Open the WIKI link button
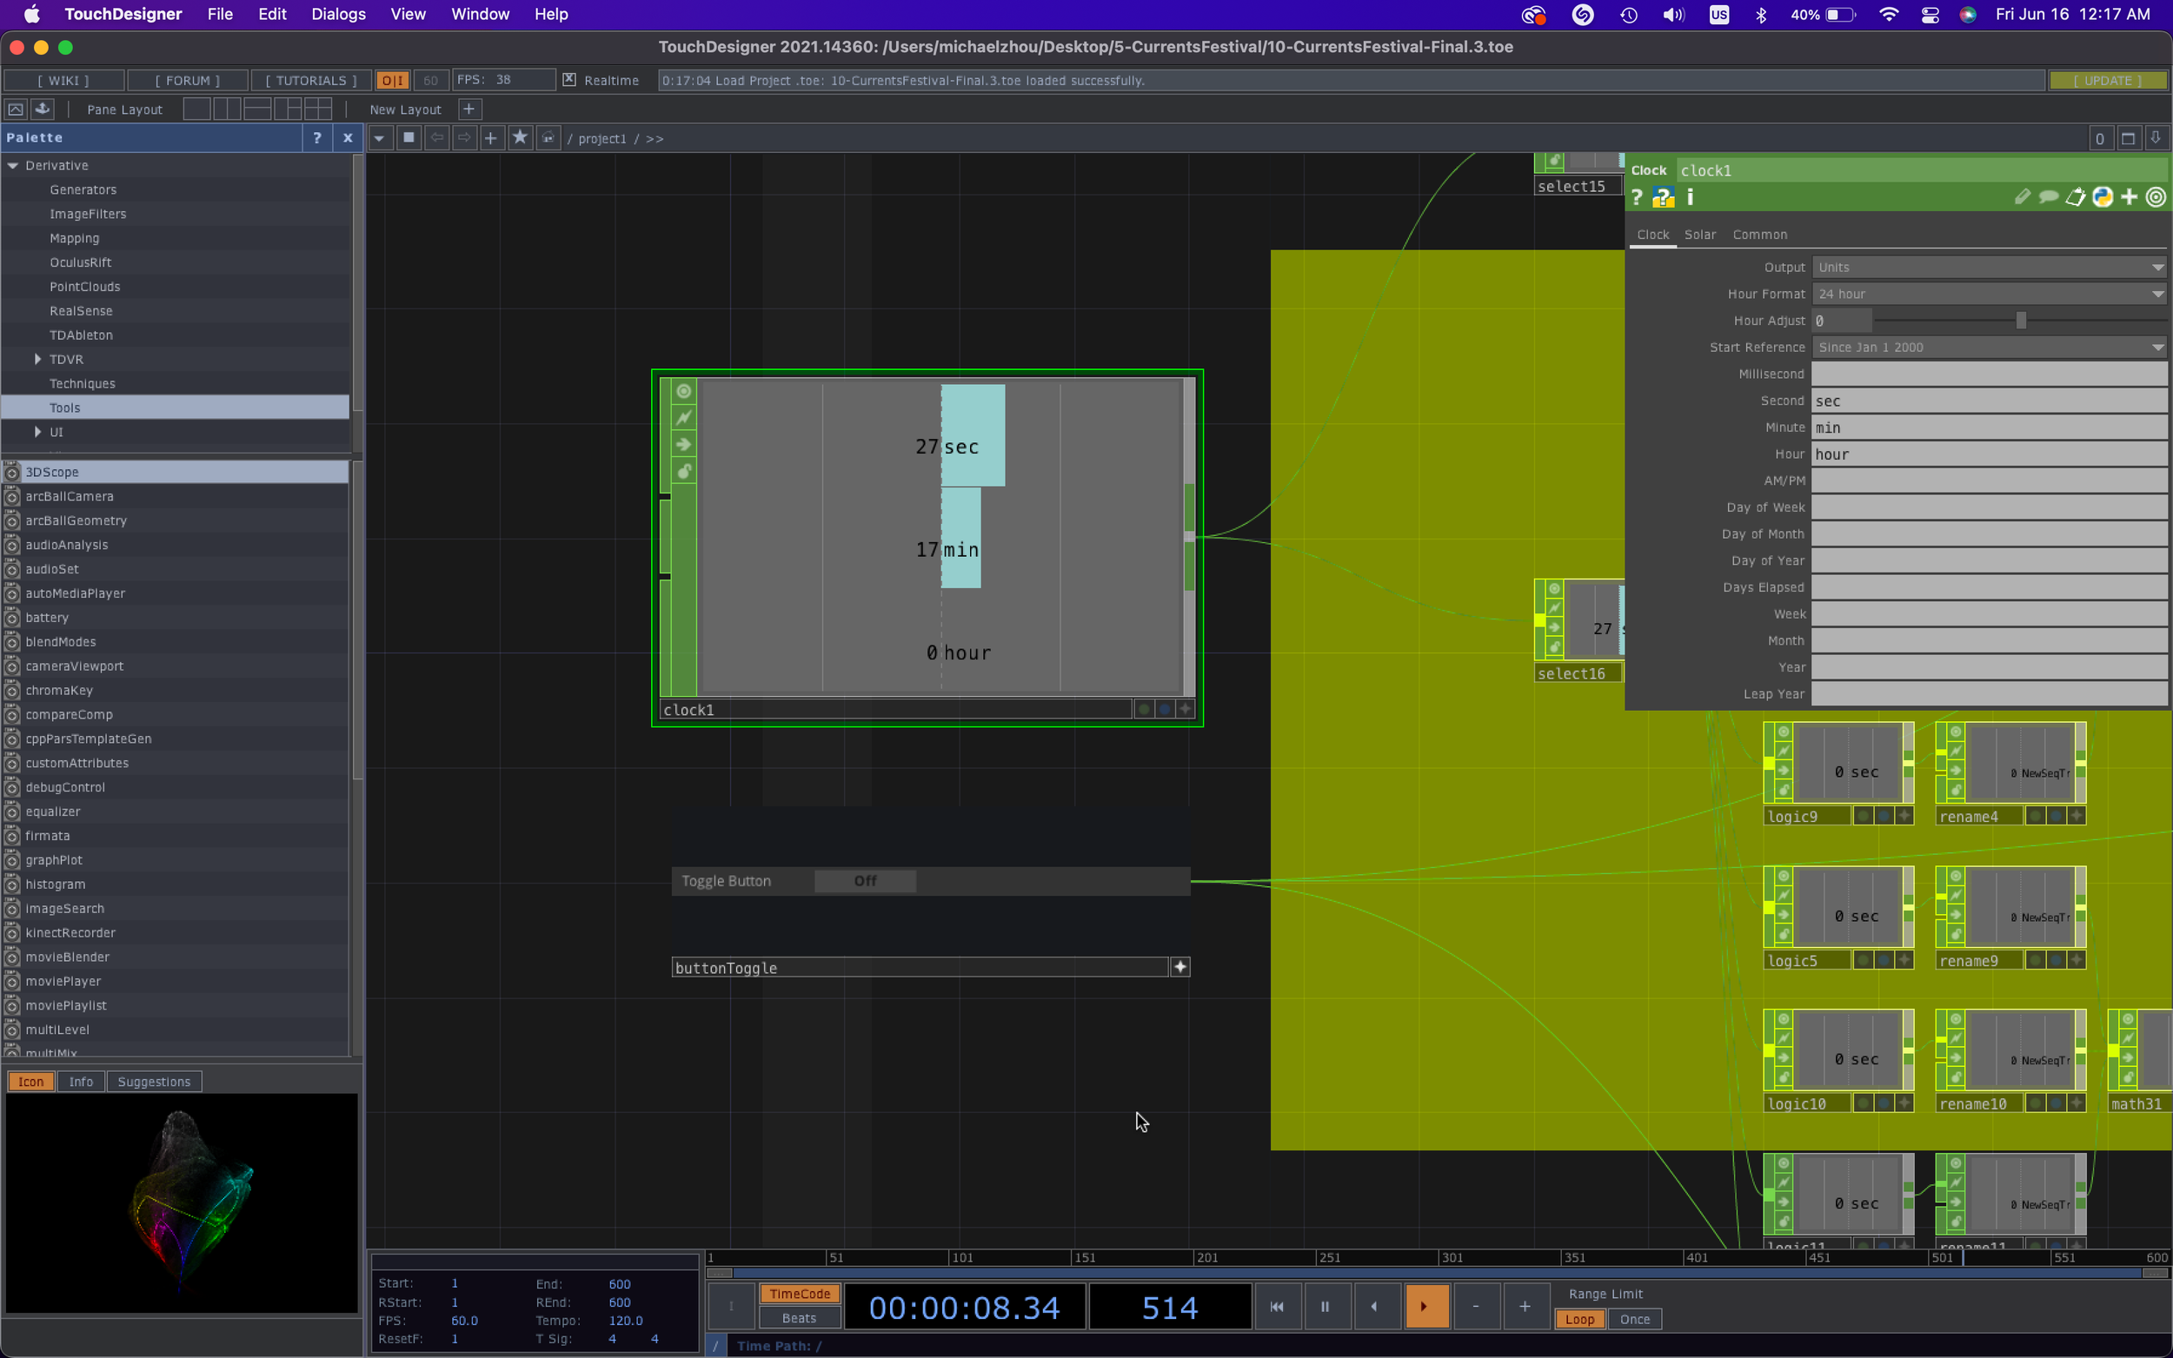Viewport: 2173px width, 1358px height. tap(63, 81)
